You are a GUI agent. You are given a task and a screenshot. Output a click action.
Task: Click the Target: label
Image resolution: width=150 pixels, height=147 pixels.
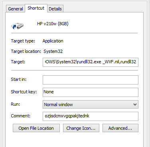pos(18,62)
